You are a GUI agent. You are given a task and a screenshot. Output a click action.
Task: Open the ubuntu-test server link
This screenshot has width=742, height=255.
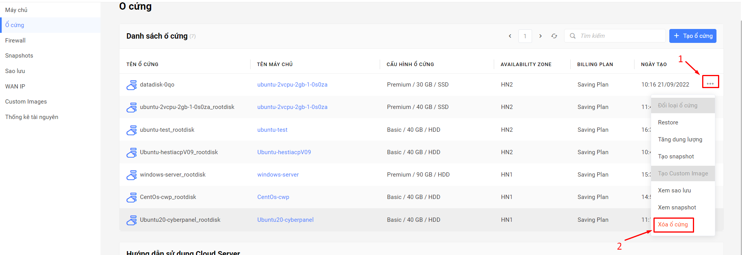[273, 130]
